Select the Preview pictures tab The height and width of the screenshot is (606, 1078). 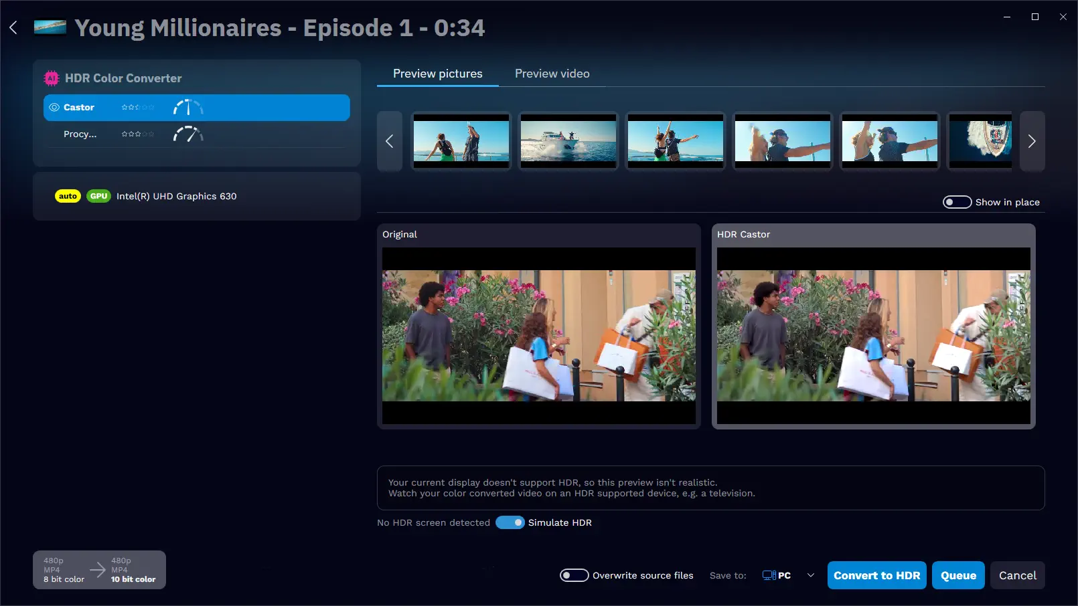click(x=437, y=74)
